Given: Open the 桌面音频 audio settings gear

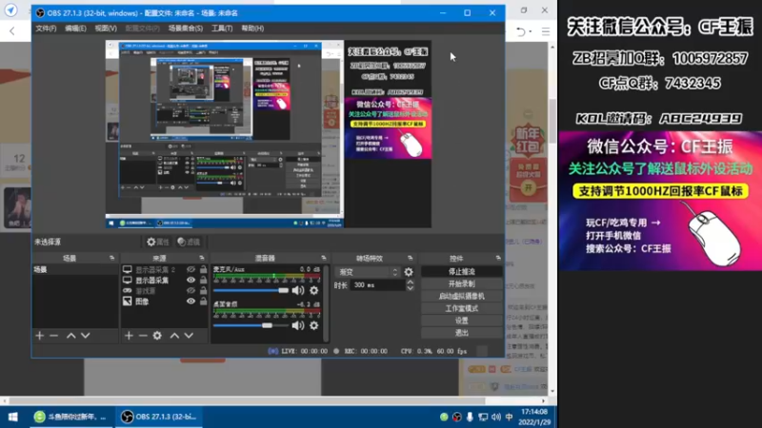Looking at the screenshot, I should coord(314,325).
